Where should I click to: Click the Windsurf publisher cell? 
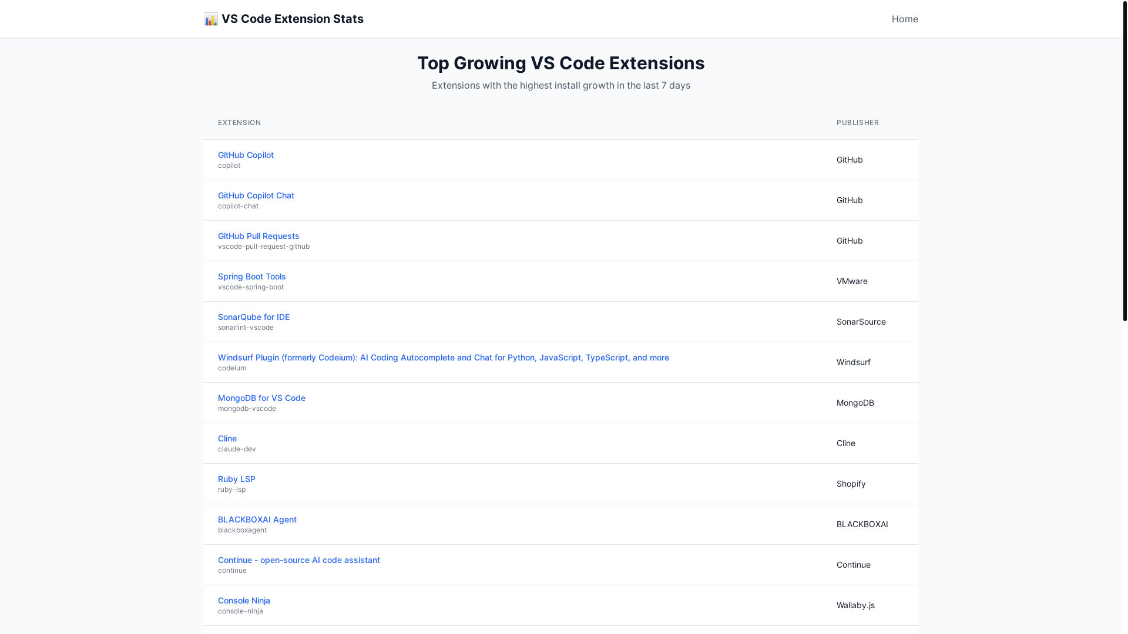point(854,362)
